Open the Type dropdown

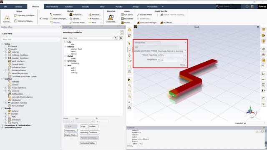(x=84, y=121)
